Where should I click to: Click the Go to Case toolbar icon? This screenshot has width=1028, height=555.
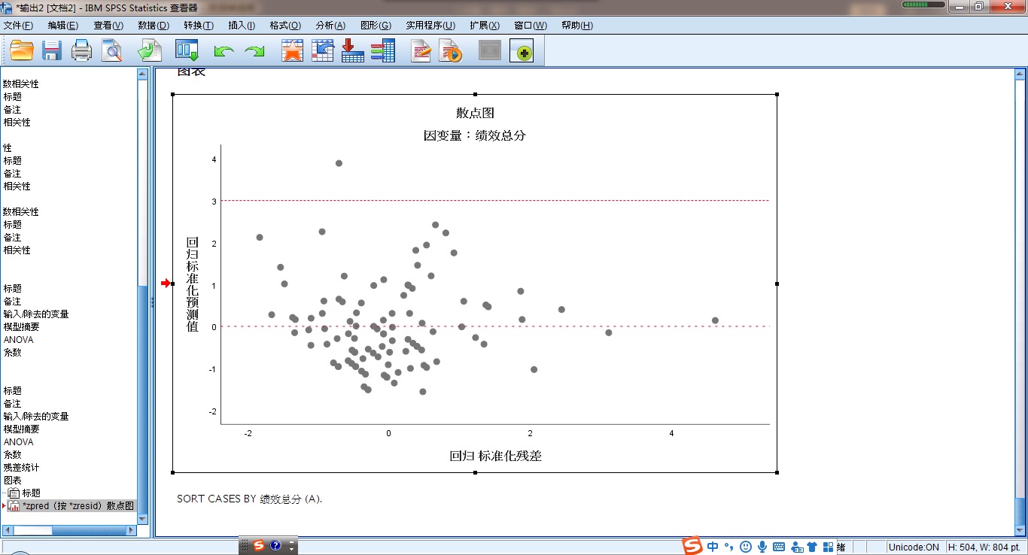click(323, 50)
